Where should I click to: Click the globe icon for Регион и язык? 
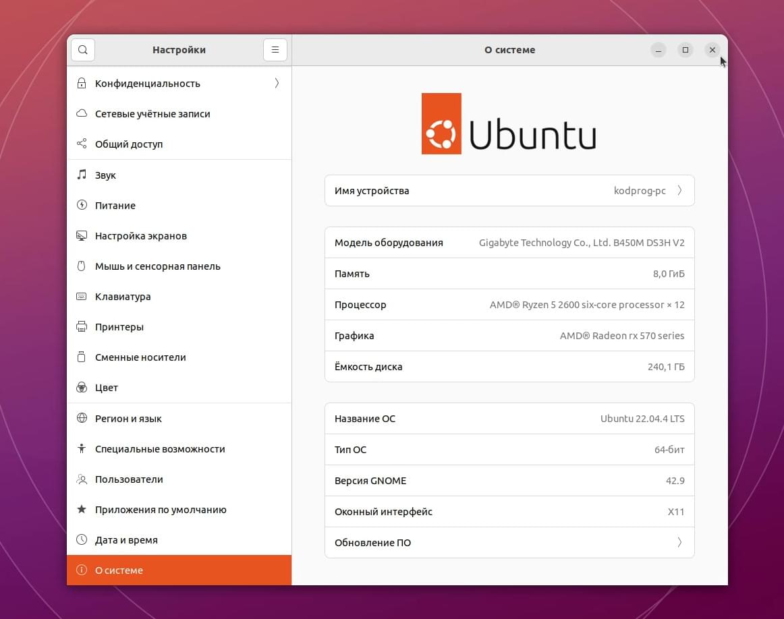(x=82, y=417)
